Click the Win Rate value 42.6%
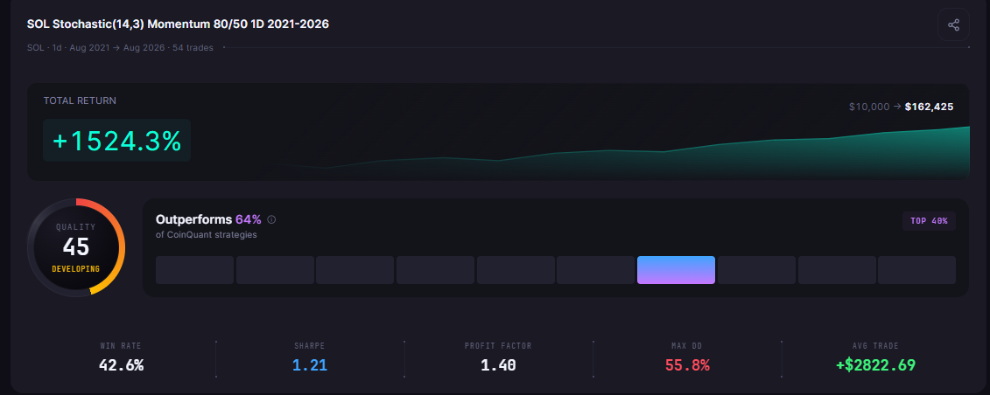This screenshot has width=990, height=395. pos(121,364)
